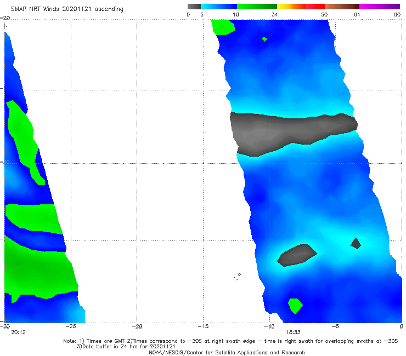Click the "5" label under the color bar
Viewport: 406px width, 356px height.
tap(202, 14)
